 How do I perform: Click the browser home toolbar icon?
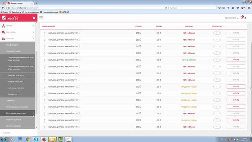click(233, 8)
